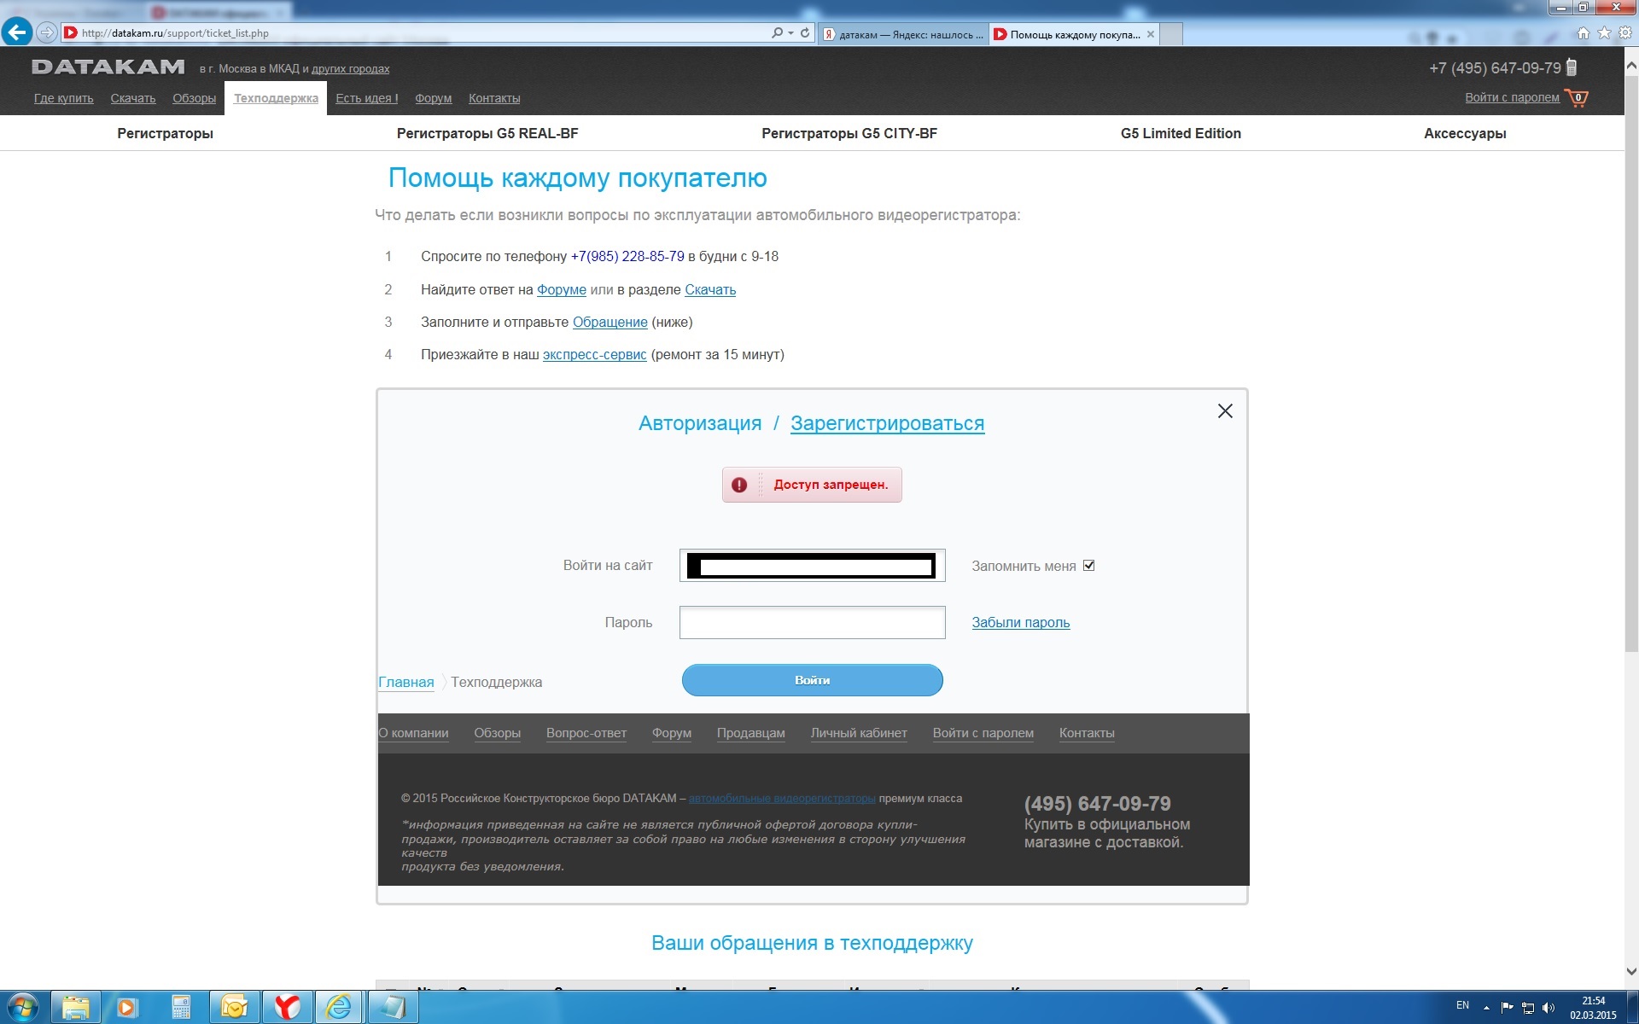Viewport: 1639px width, 1024px height.
Task: Show hidden tray icons via the arrow
Action: point(1486,1007)
